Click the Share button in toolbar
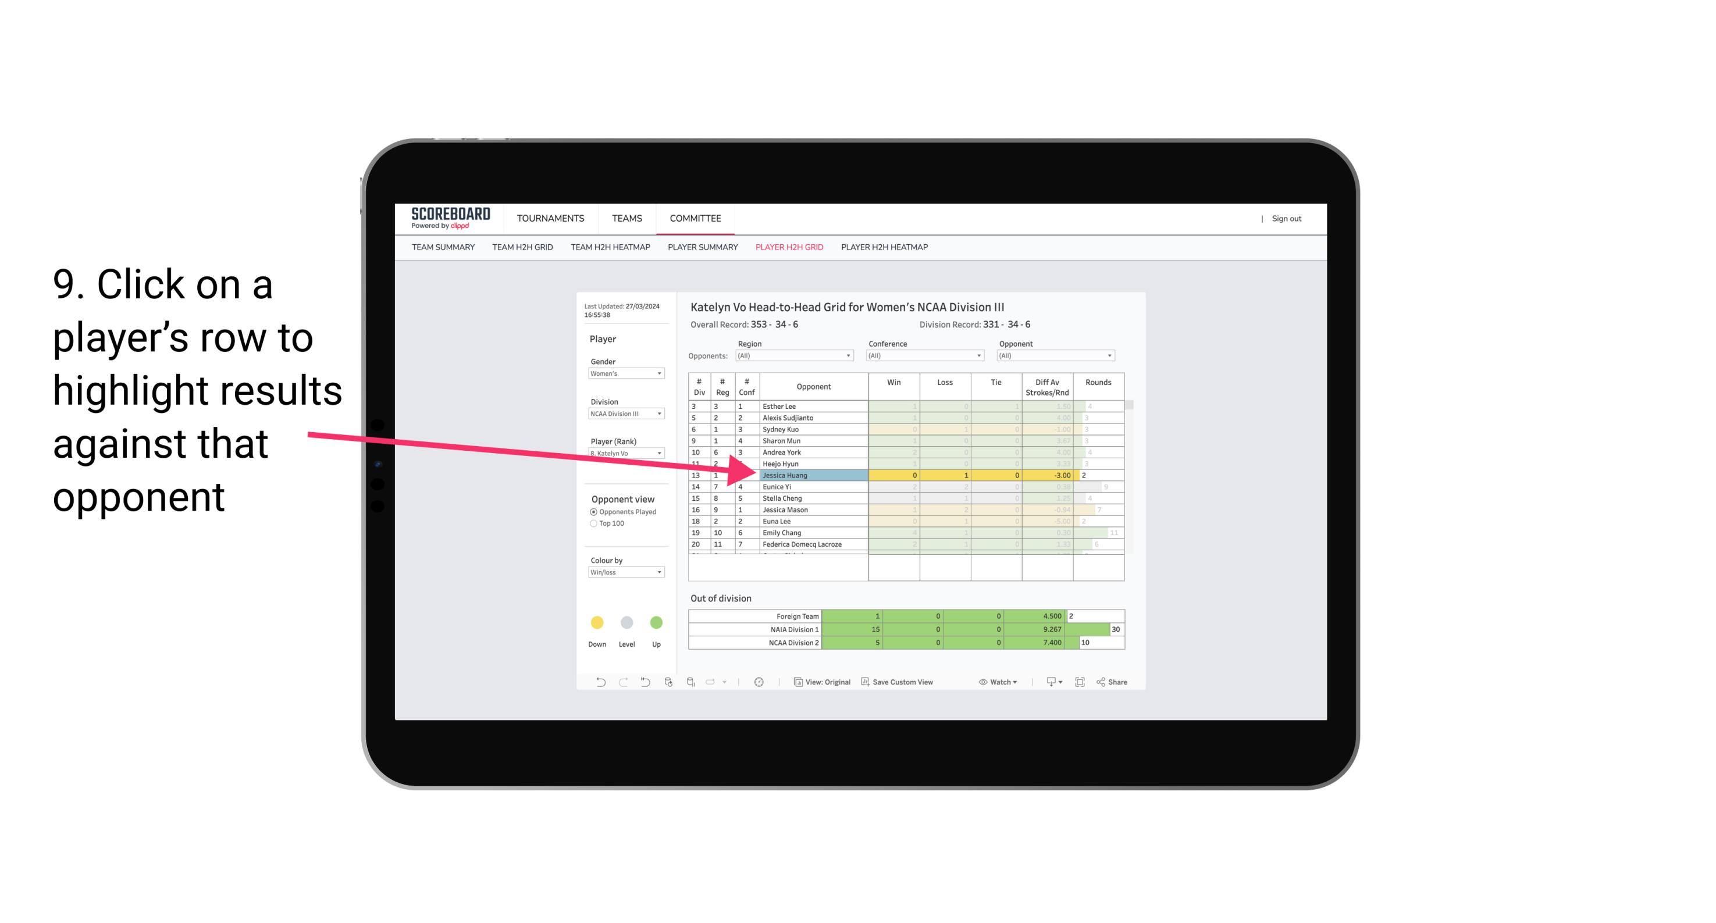1716x923 pixels. [x=1117, y=683]
